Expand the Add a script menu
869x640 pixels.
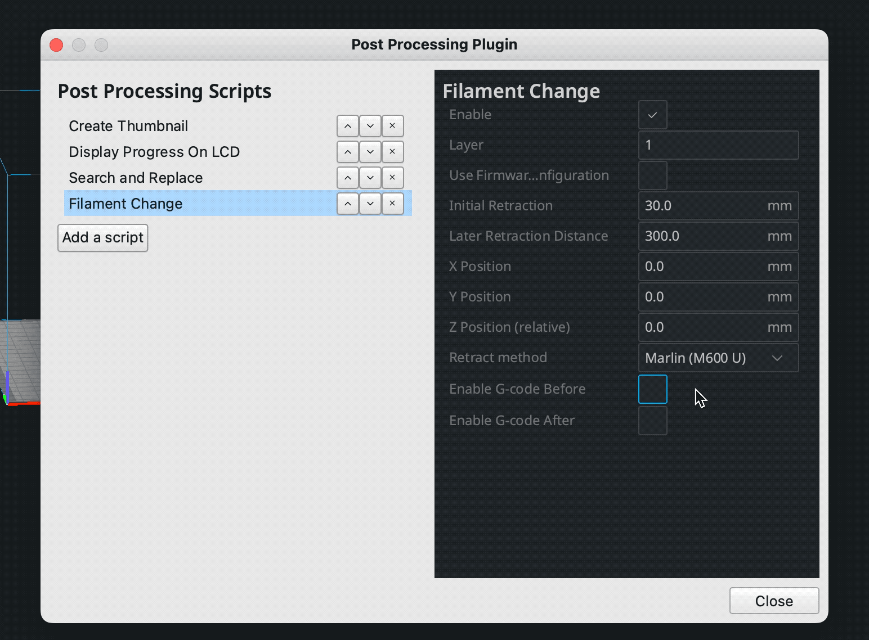(102, 237)
